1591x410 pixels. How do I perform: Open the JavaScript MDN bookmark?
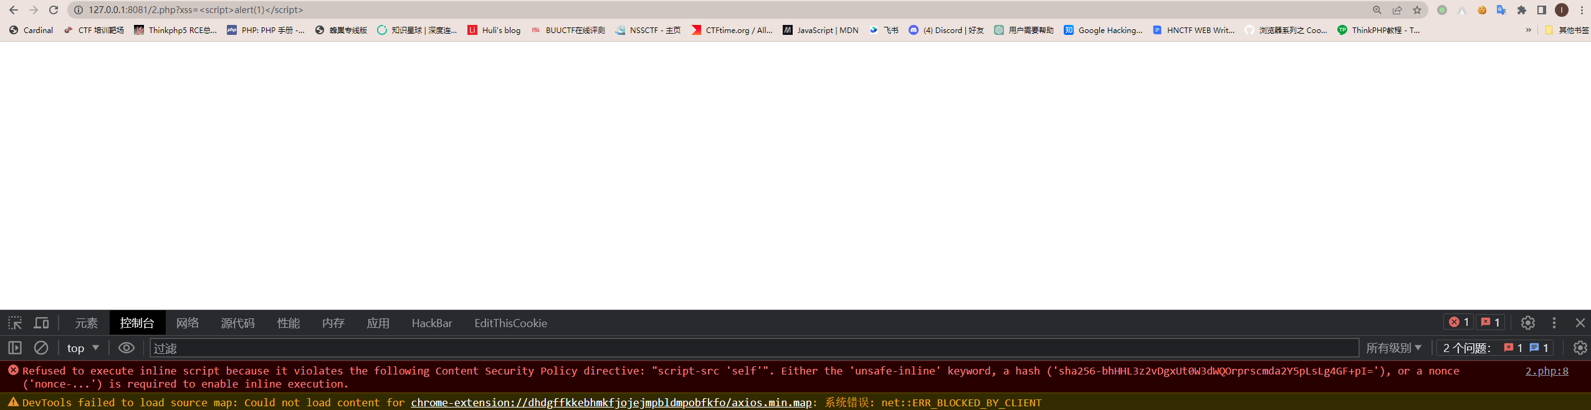(821, 30)
